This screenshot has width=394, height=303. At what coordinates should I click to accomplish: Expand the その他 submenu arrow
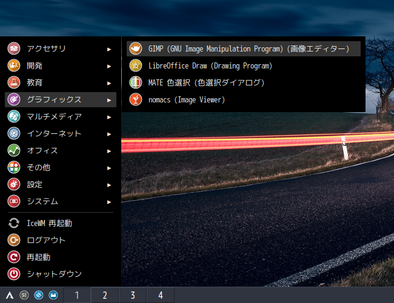(x=109, y=168)
